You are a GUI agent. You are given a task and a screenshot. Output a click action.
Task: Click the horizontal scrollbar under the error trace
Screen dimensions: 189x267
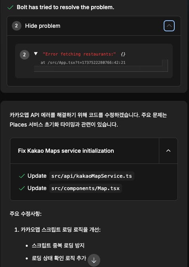pos(98,69)
